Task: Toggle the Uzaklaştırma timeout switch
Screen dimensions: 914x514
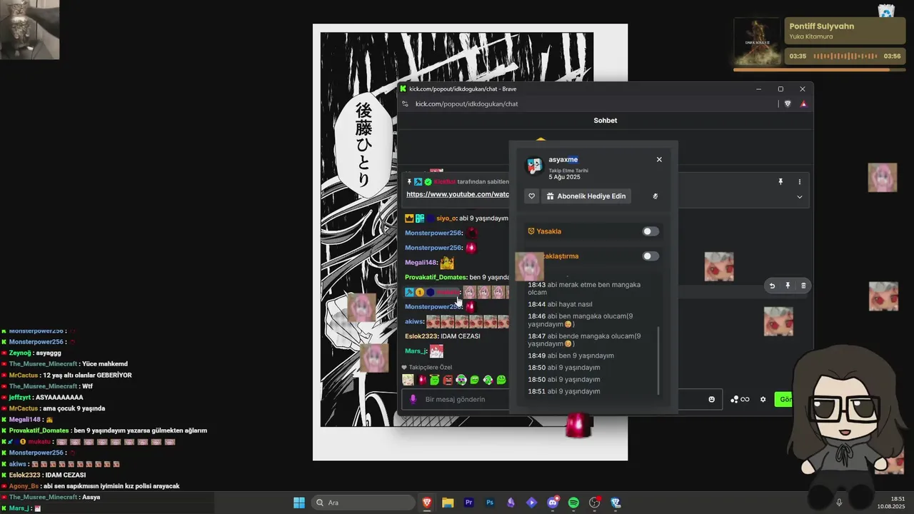Action: (650, 256)
